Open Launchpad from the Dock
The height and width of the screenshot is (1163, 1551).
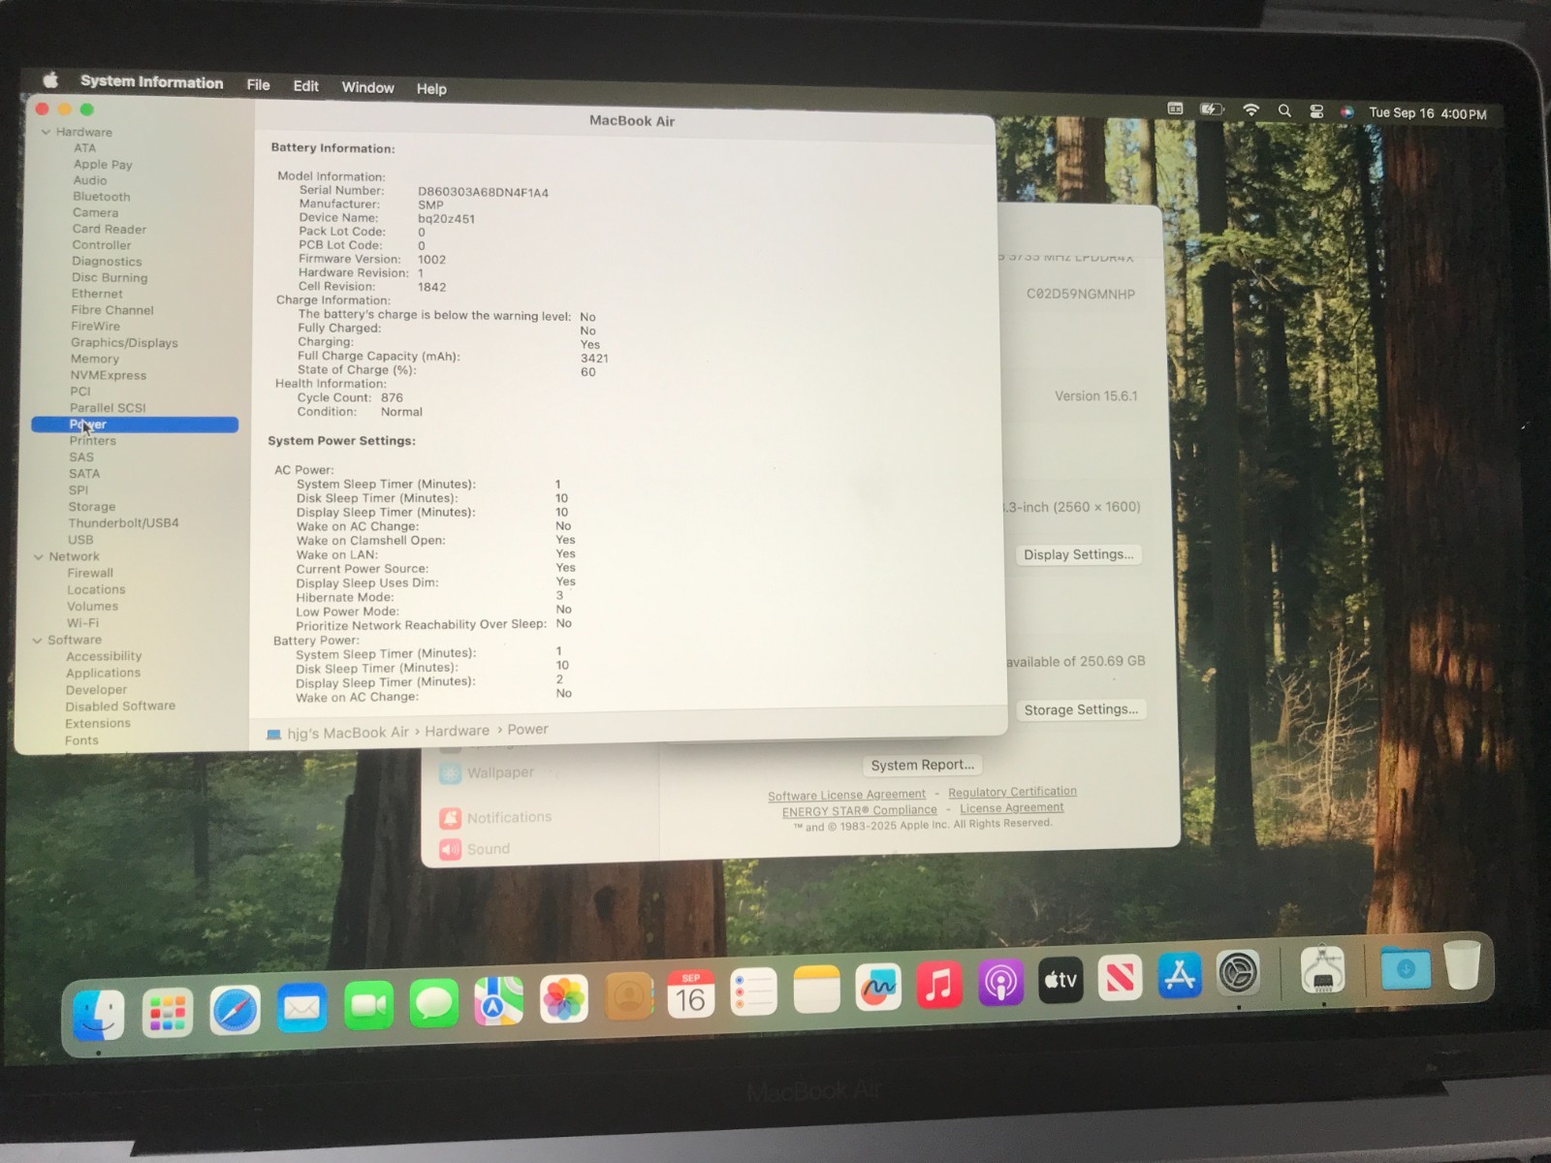click(x=167, y=1014)
